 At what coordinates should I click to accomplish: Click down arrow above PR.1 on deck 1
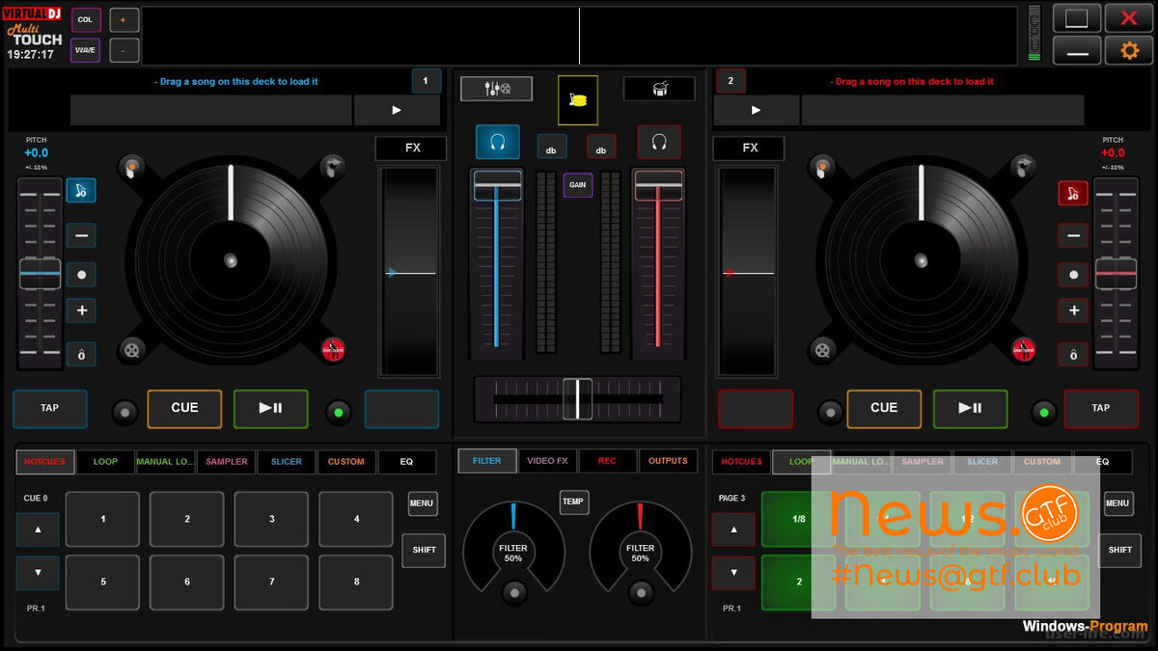pyautogui.click(x=38, y=573)
